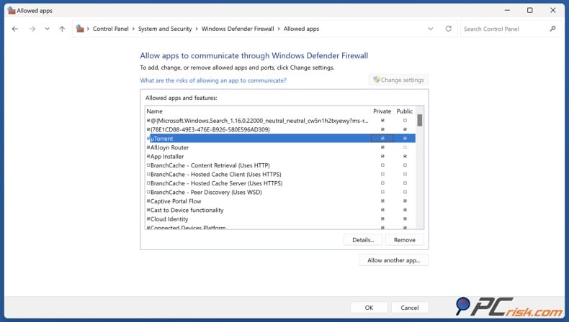Select the App Installer entry
Image resolution: width=569 pixels, height=322 pixels.
[x=280, y=156]
